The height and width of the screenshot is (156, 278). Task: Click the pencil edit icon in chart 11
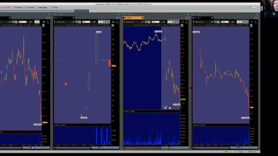(x=233, y=22)
